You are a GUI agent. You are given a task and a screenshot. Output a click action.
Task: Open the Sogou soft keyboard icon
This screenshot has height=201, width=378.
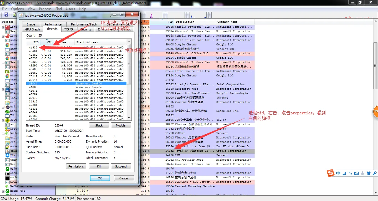click(356, 173)
